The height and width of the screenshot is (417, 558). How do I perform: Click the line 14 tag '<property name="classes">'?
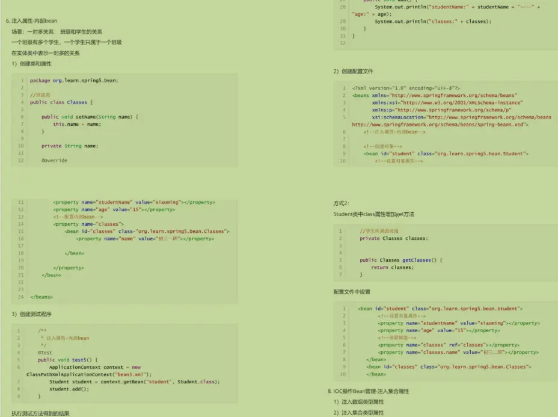[x=88, y=224]
